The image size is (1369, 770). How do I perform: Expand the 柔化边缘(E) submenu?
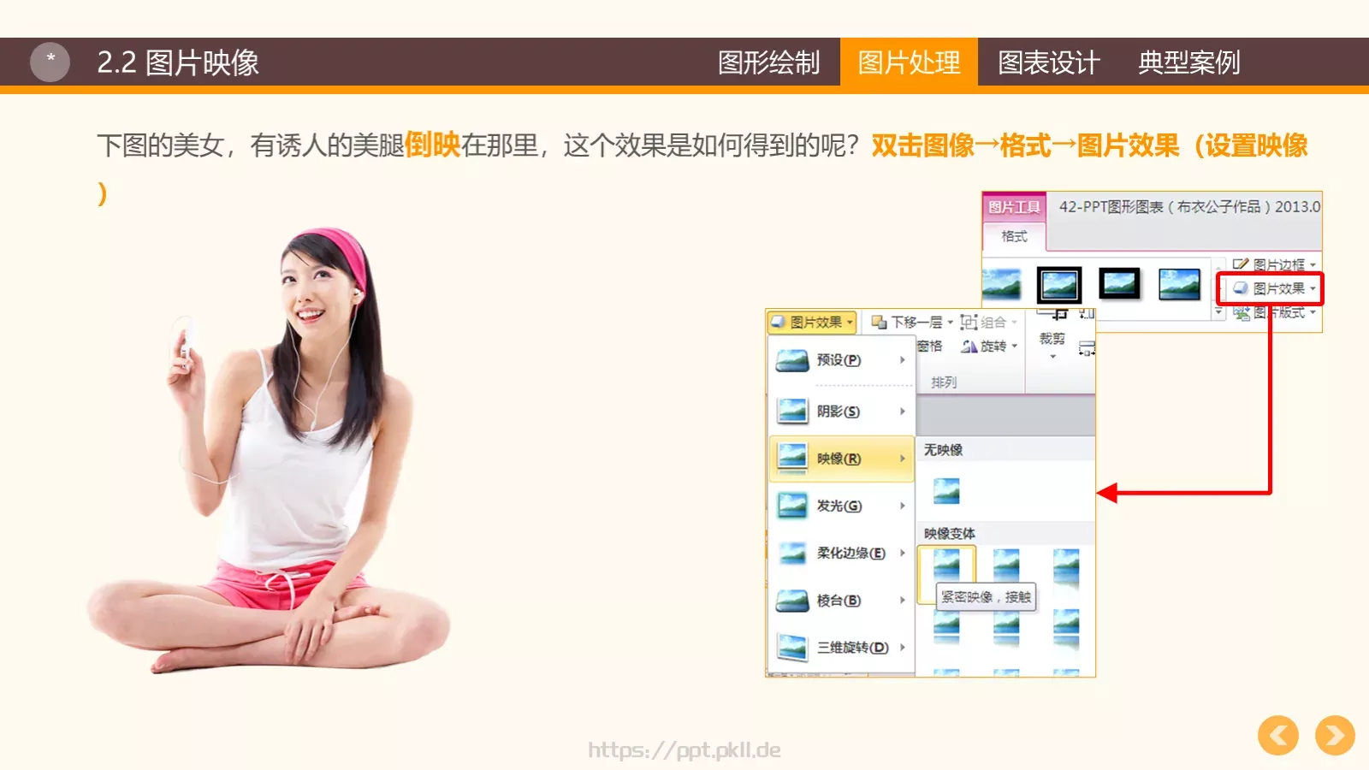click(841, 553)
